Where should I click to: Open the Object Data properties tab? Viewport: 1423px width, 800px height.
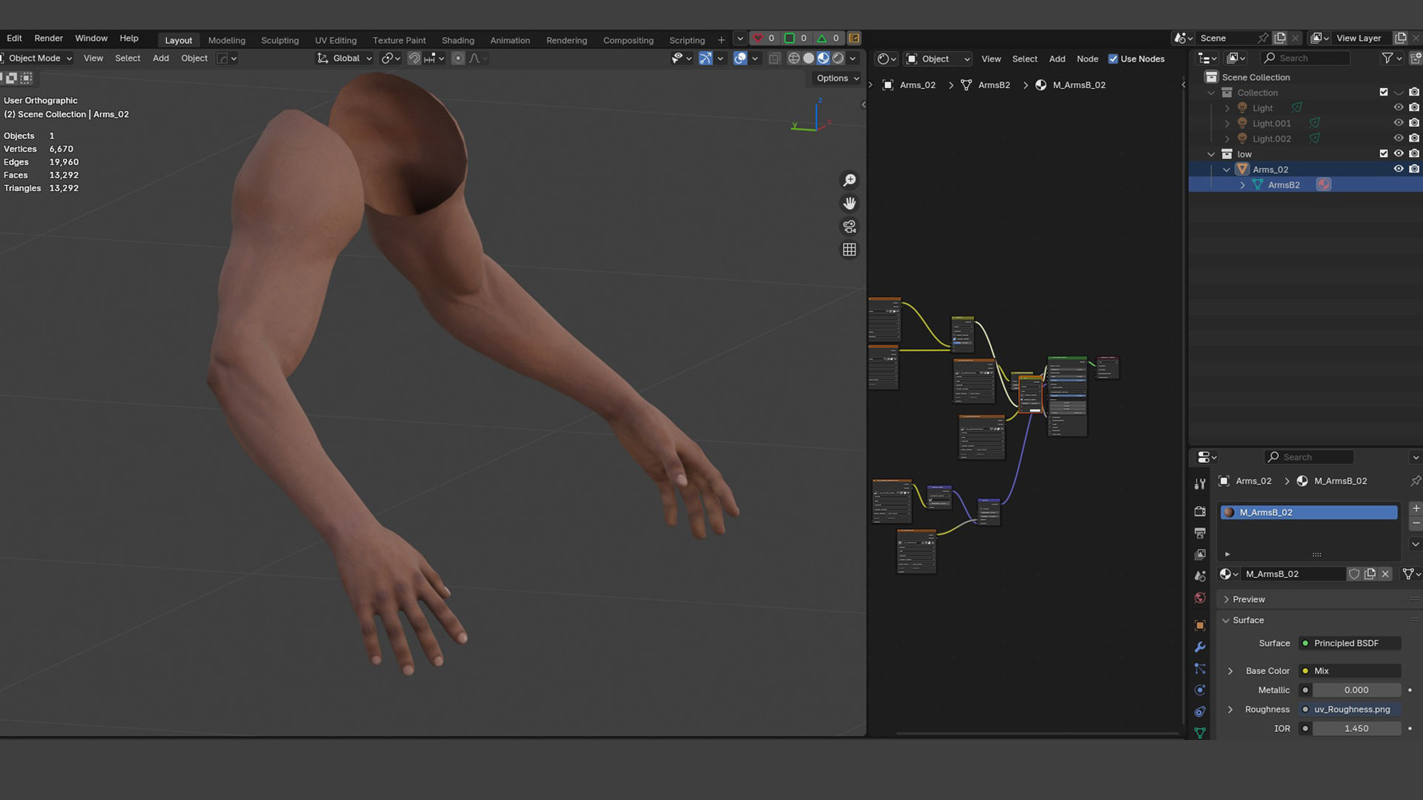[x=1200, y=733]
